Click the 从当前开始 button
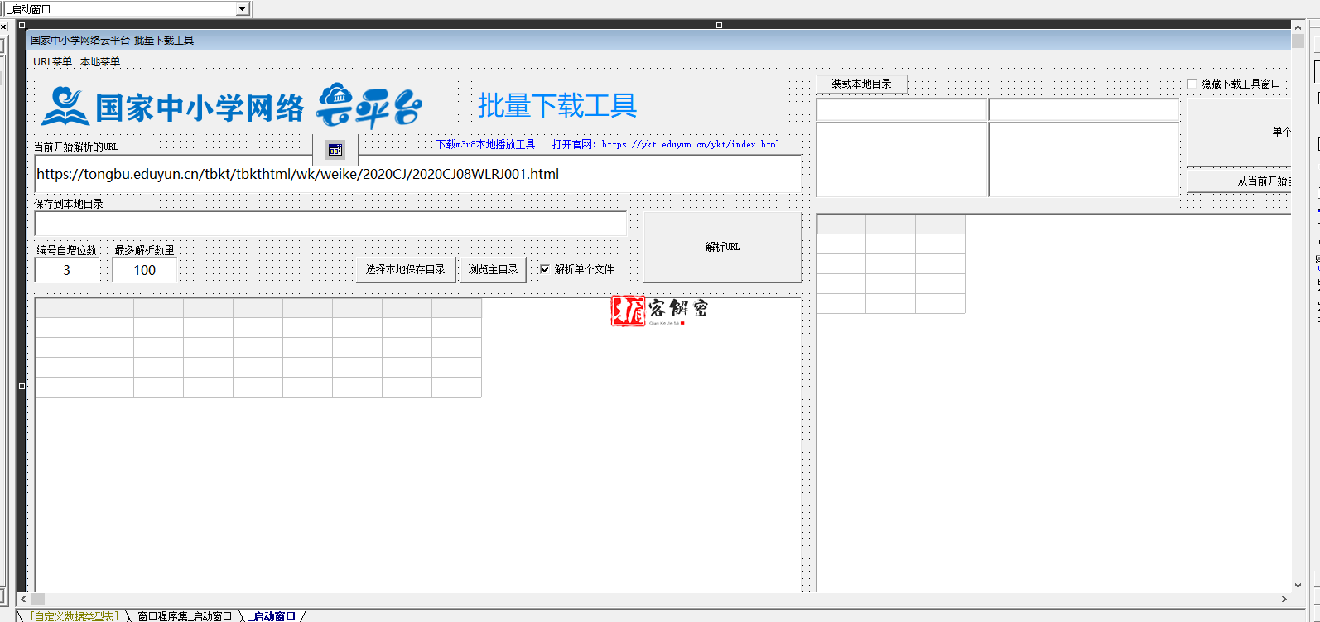 [1239, 181]
